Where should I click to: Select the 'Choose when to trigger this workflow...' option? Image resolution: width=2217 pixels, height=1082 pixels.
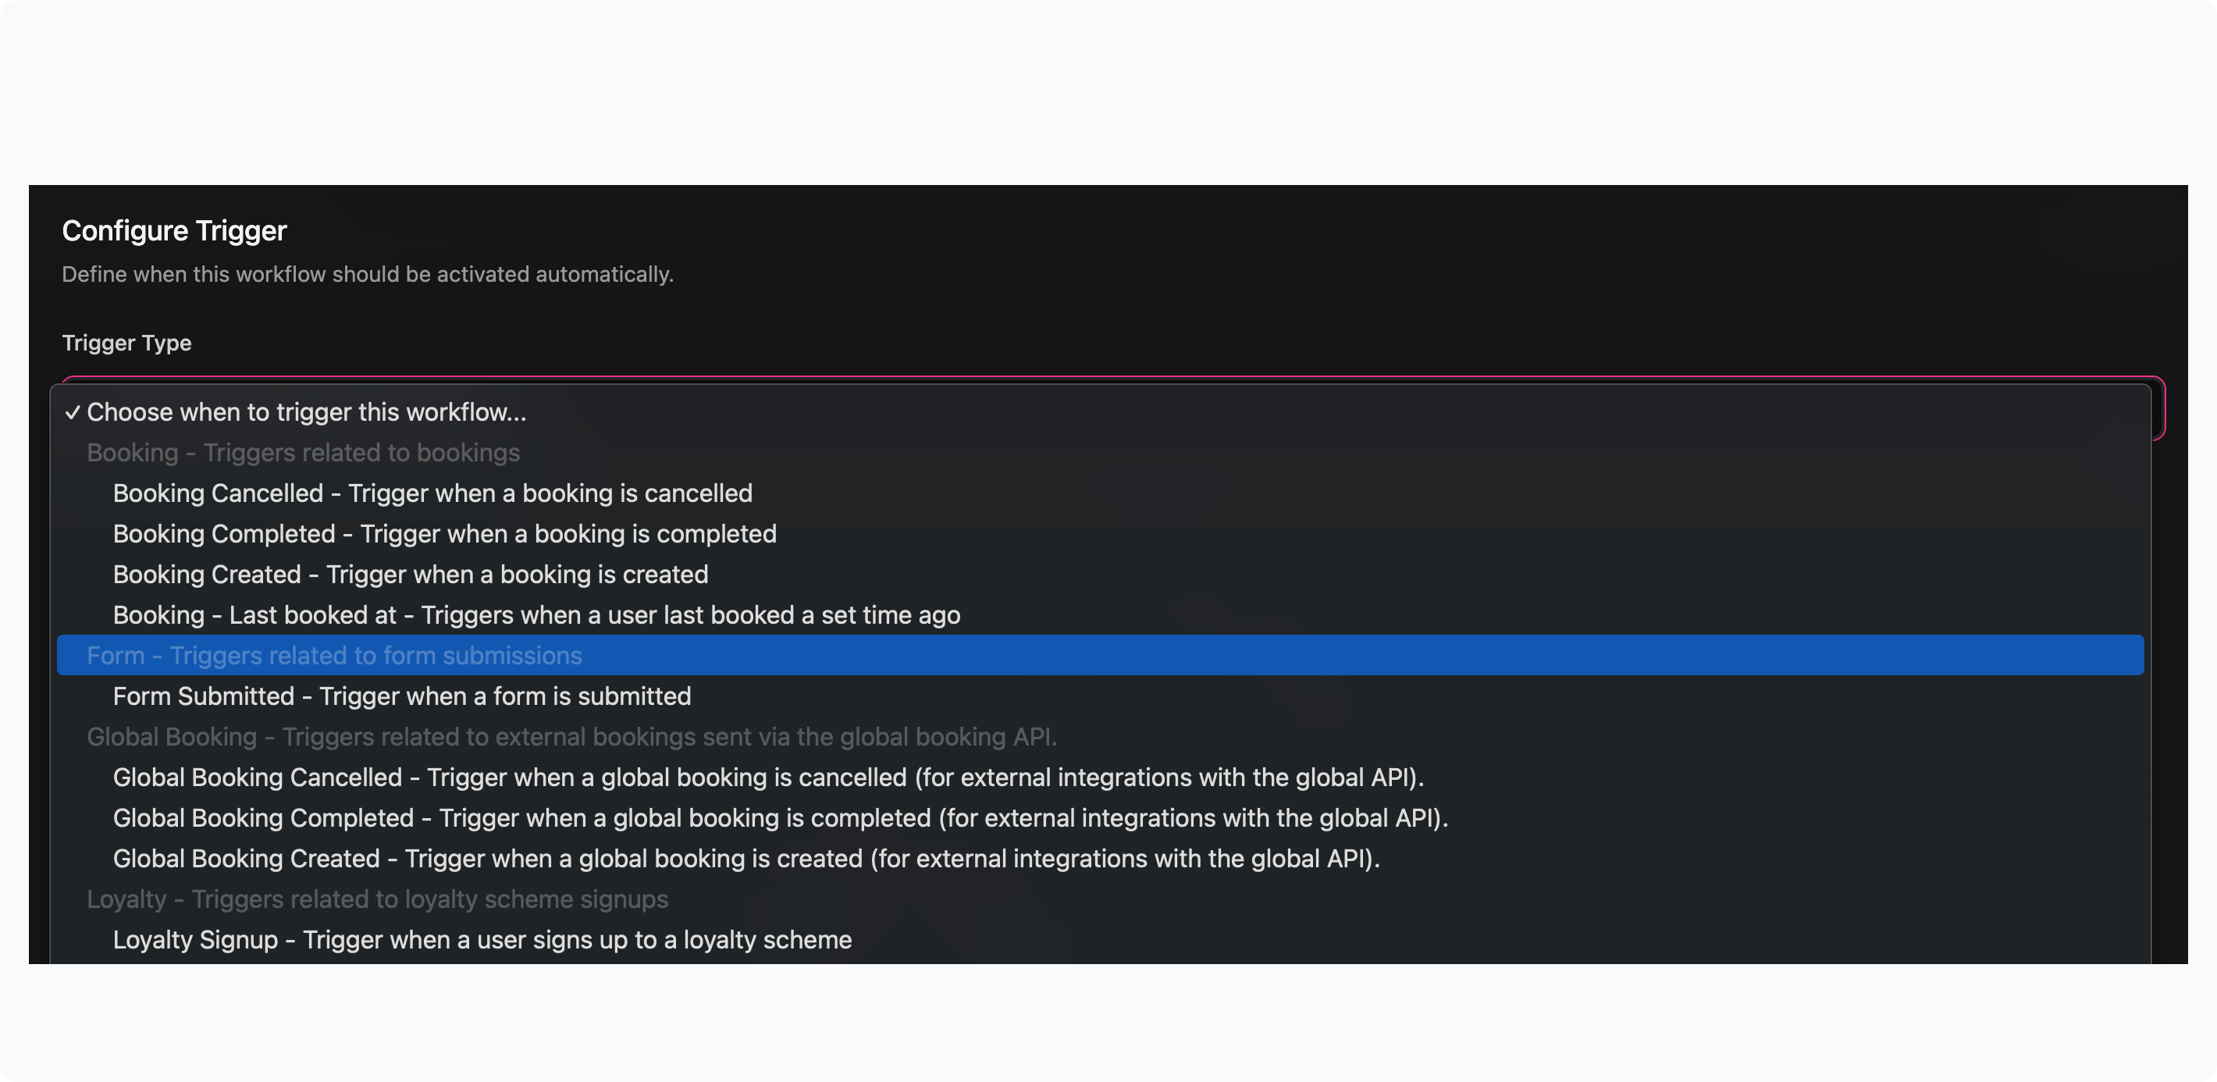(x=306, y=412)
